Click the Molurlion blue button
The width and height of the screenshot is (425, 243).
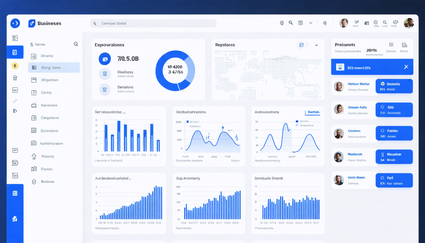394,157
